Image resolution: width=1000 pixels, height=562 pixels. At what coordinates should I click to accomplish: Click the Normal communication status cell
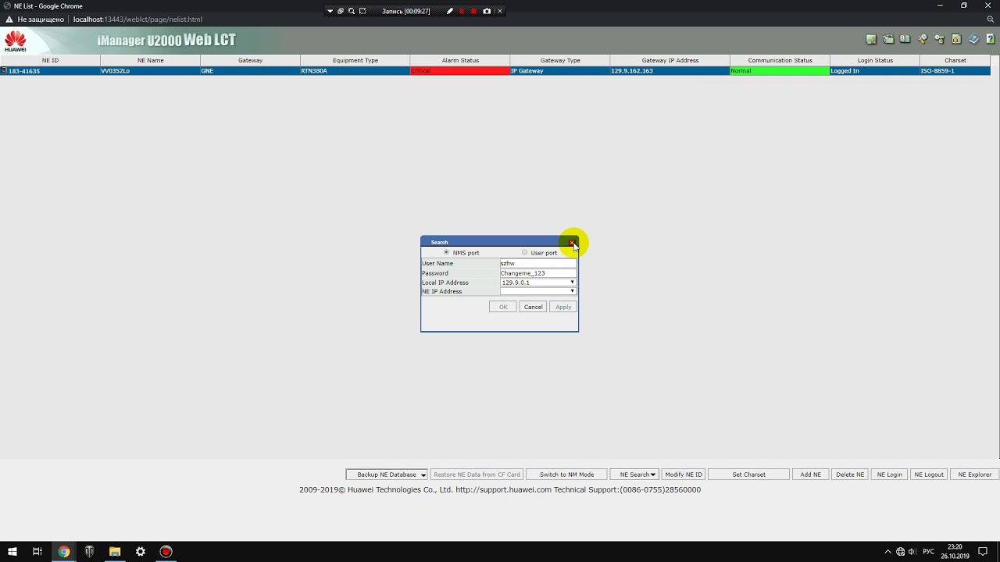click(780, 71)
